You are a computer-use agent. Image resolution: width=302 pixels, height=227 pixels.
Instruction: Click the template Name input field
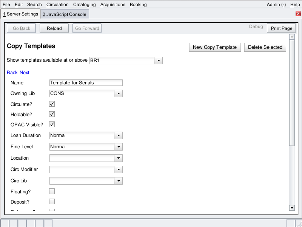tap(86, 82)
